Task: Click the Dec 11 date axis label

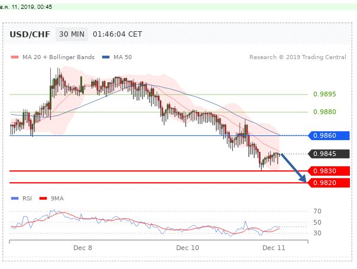Action: click(274, 248)
